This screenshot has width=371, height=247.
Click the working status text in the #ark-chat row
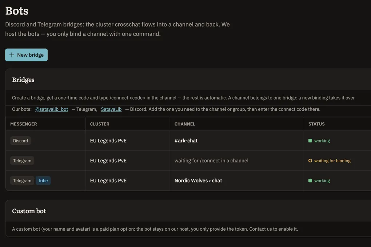click(322, 141)
